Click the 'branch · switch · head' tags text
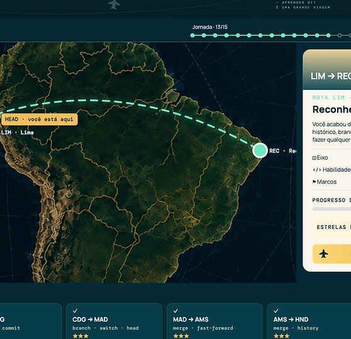Image resolution: width=351 pixels, height=339 pixels. 106,328
